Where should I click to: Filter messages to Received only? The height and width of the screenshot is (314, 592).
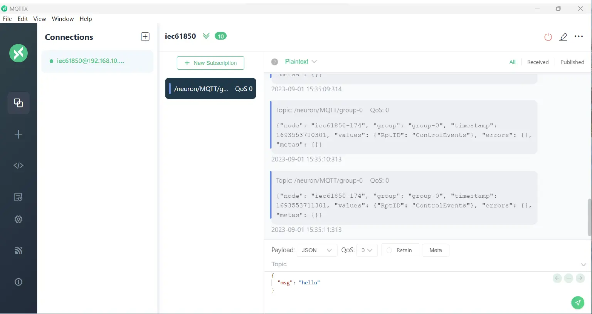[538, 62]
